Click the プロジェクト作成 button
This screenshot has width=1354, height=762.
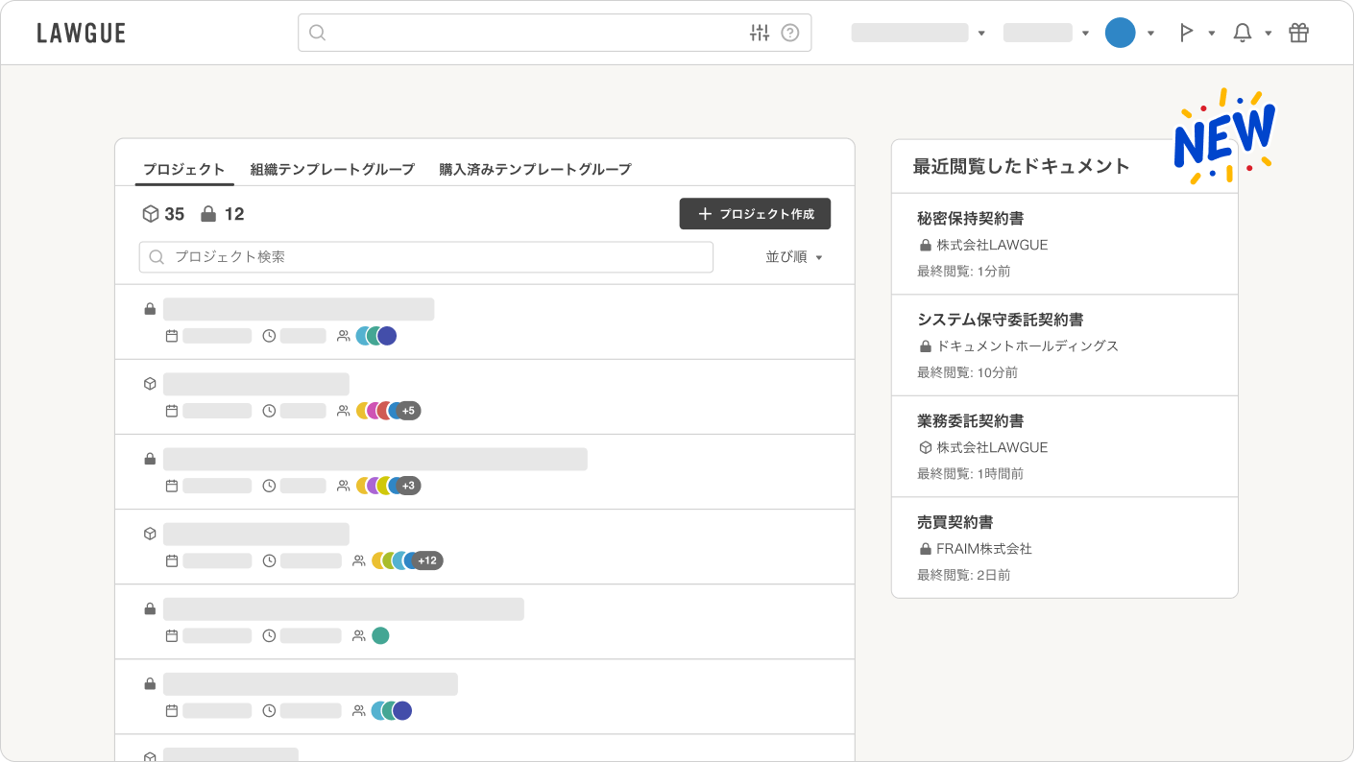[x=755, y=214]
